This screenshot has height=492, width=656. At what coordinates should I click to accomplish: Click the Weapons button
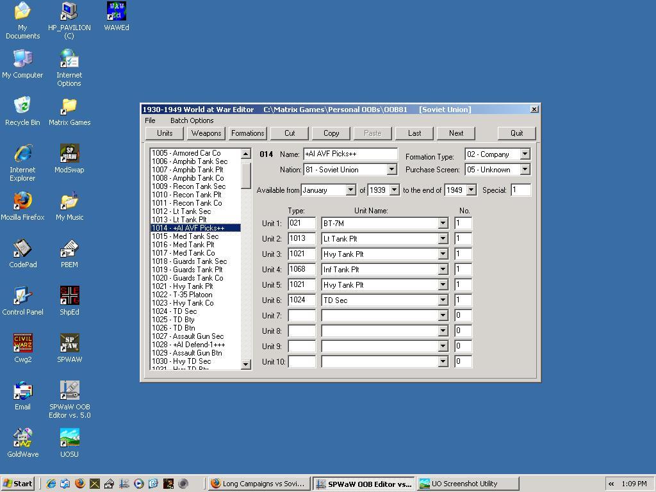[206, 133]
